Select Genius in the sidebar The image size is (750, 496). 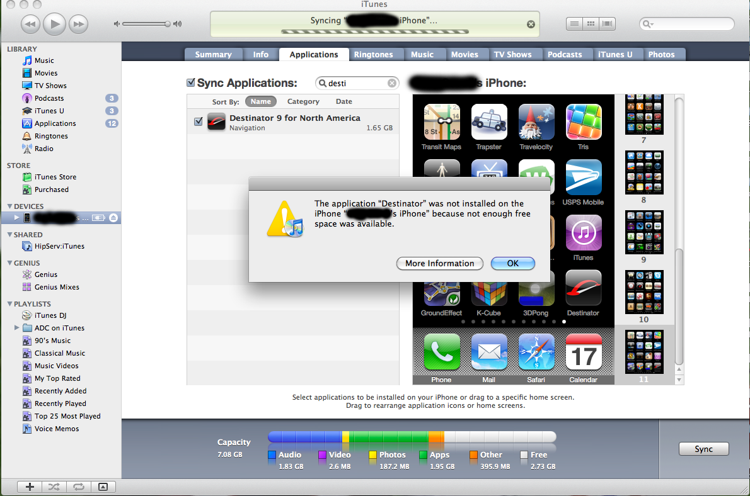pyautogui.click(x=45, y=274)
